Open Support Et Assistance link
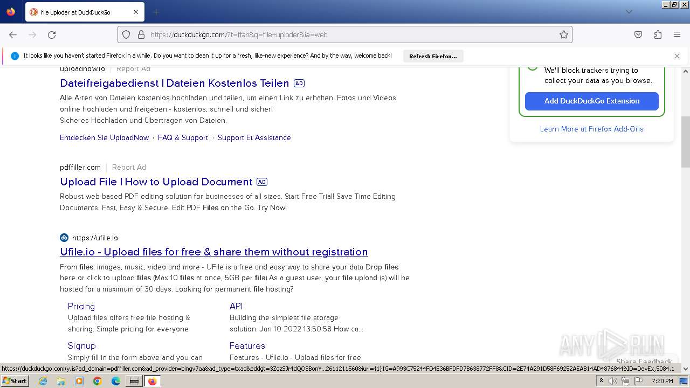 point(254,137)
